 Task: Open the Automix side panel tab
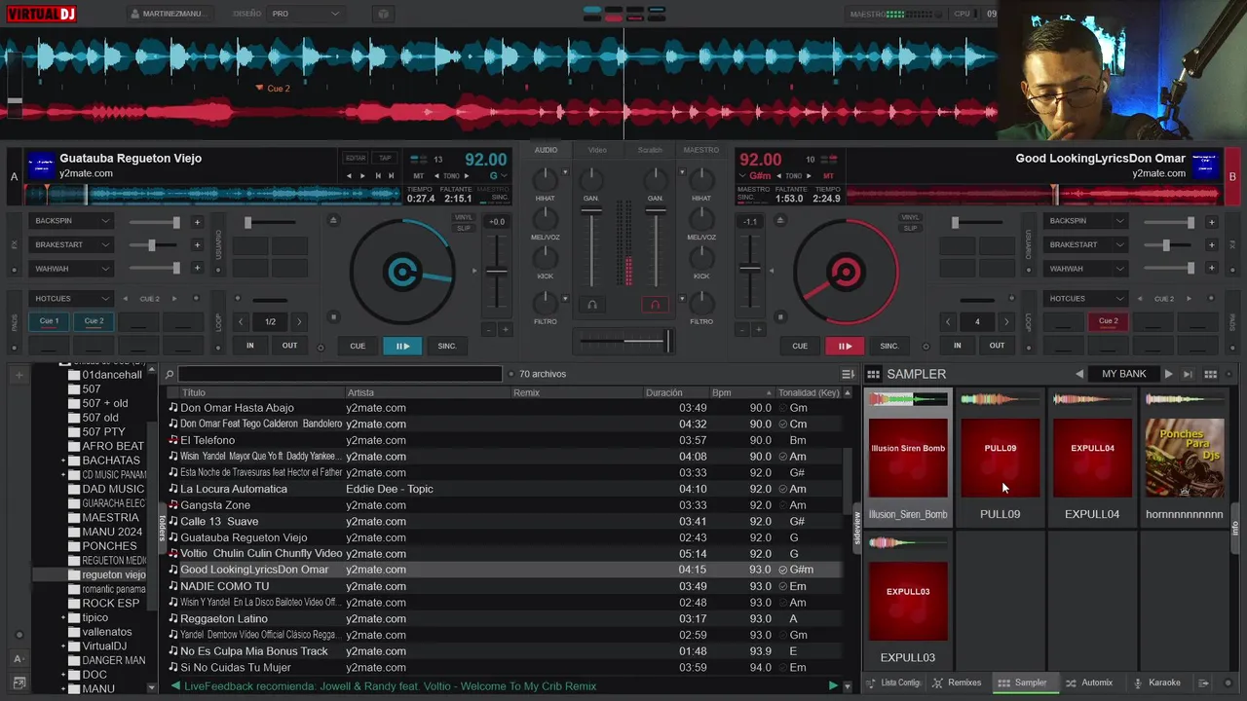click(1088, 683)
